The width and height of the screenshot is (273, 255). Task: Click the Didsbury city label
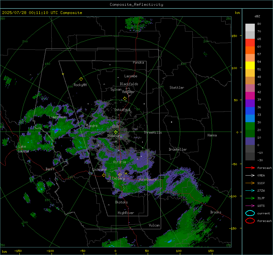tap(114, 136)
